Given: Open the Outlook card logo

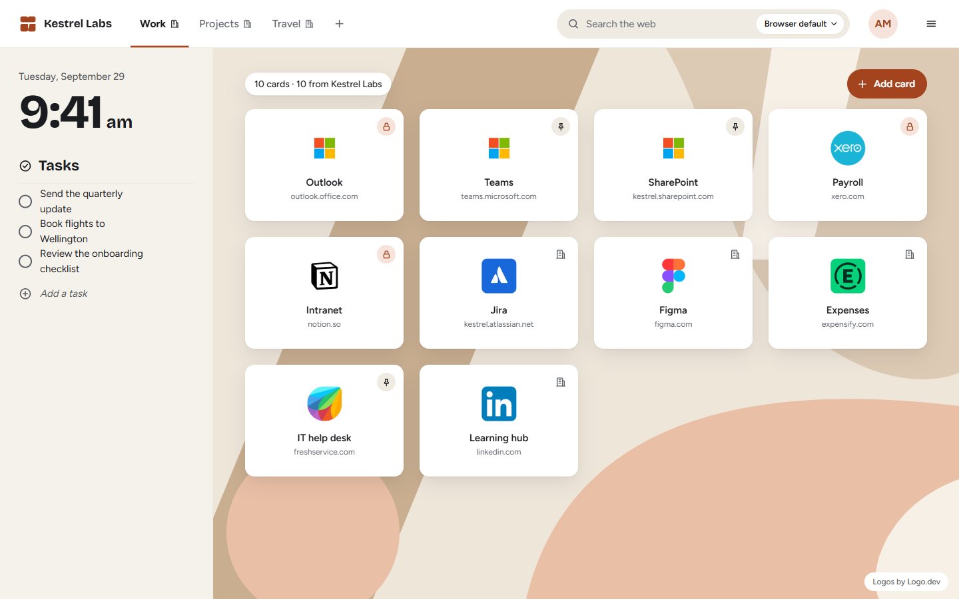Looking at the screenshot, I should coord(324,148).
